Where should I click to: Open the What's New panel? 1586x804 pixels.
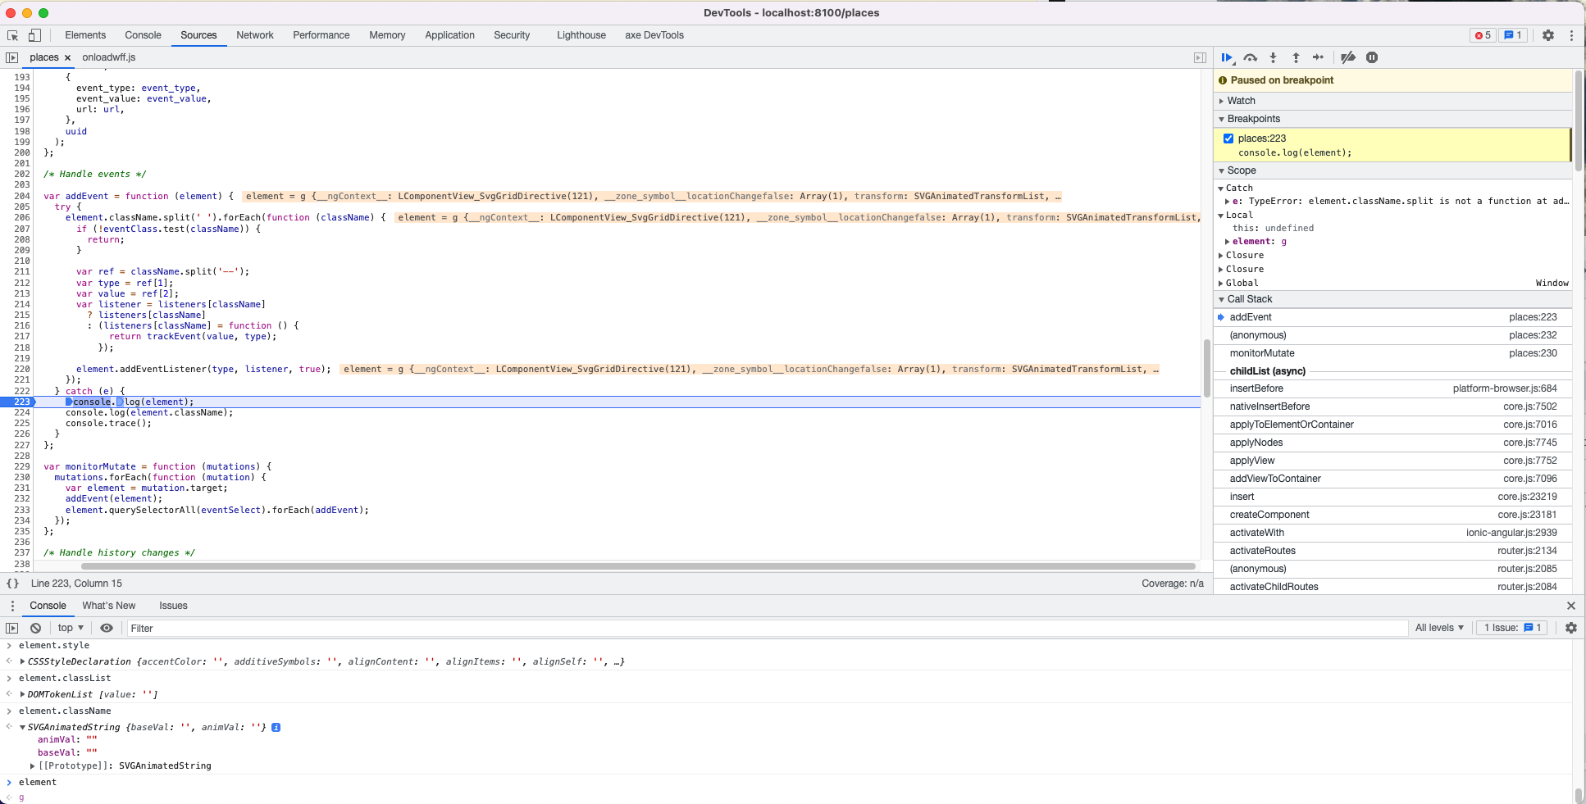[x=109, y=606]
